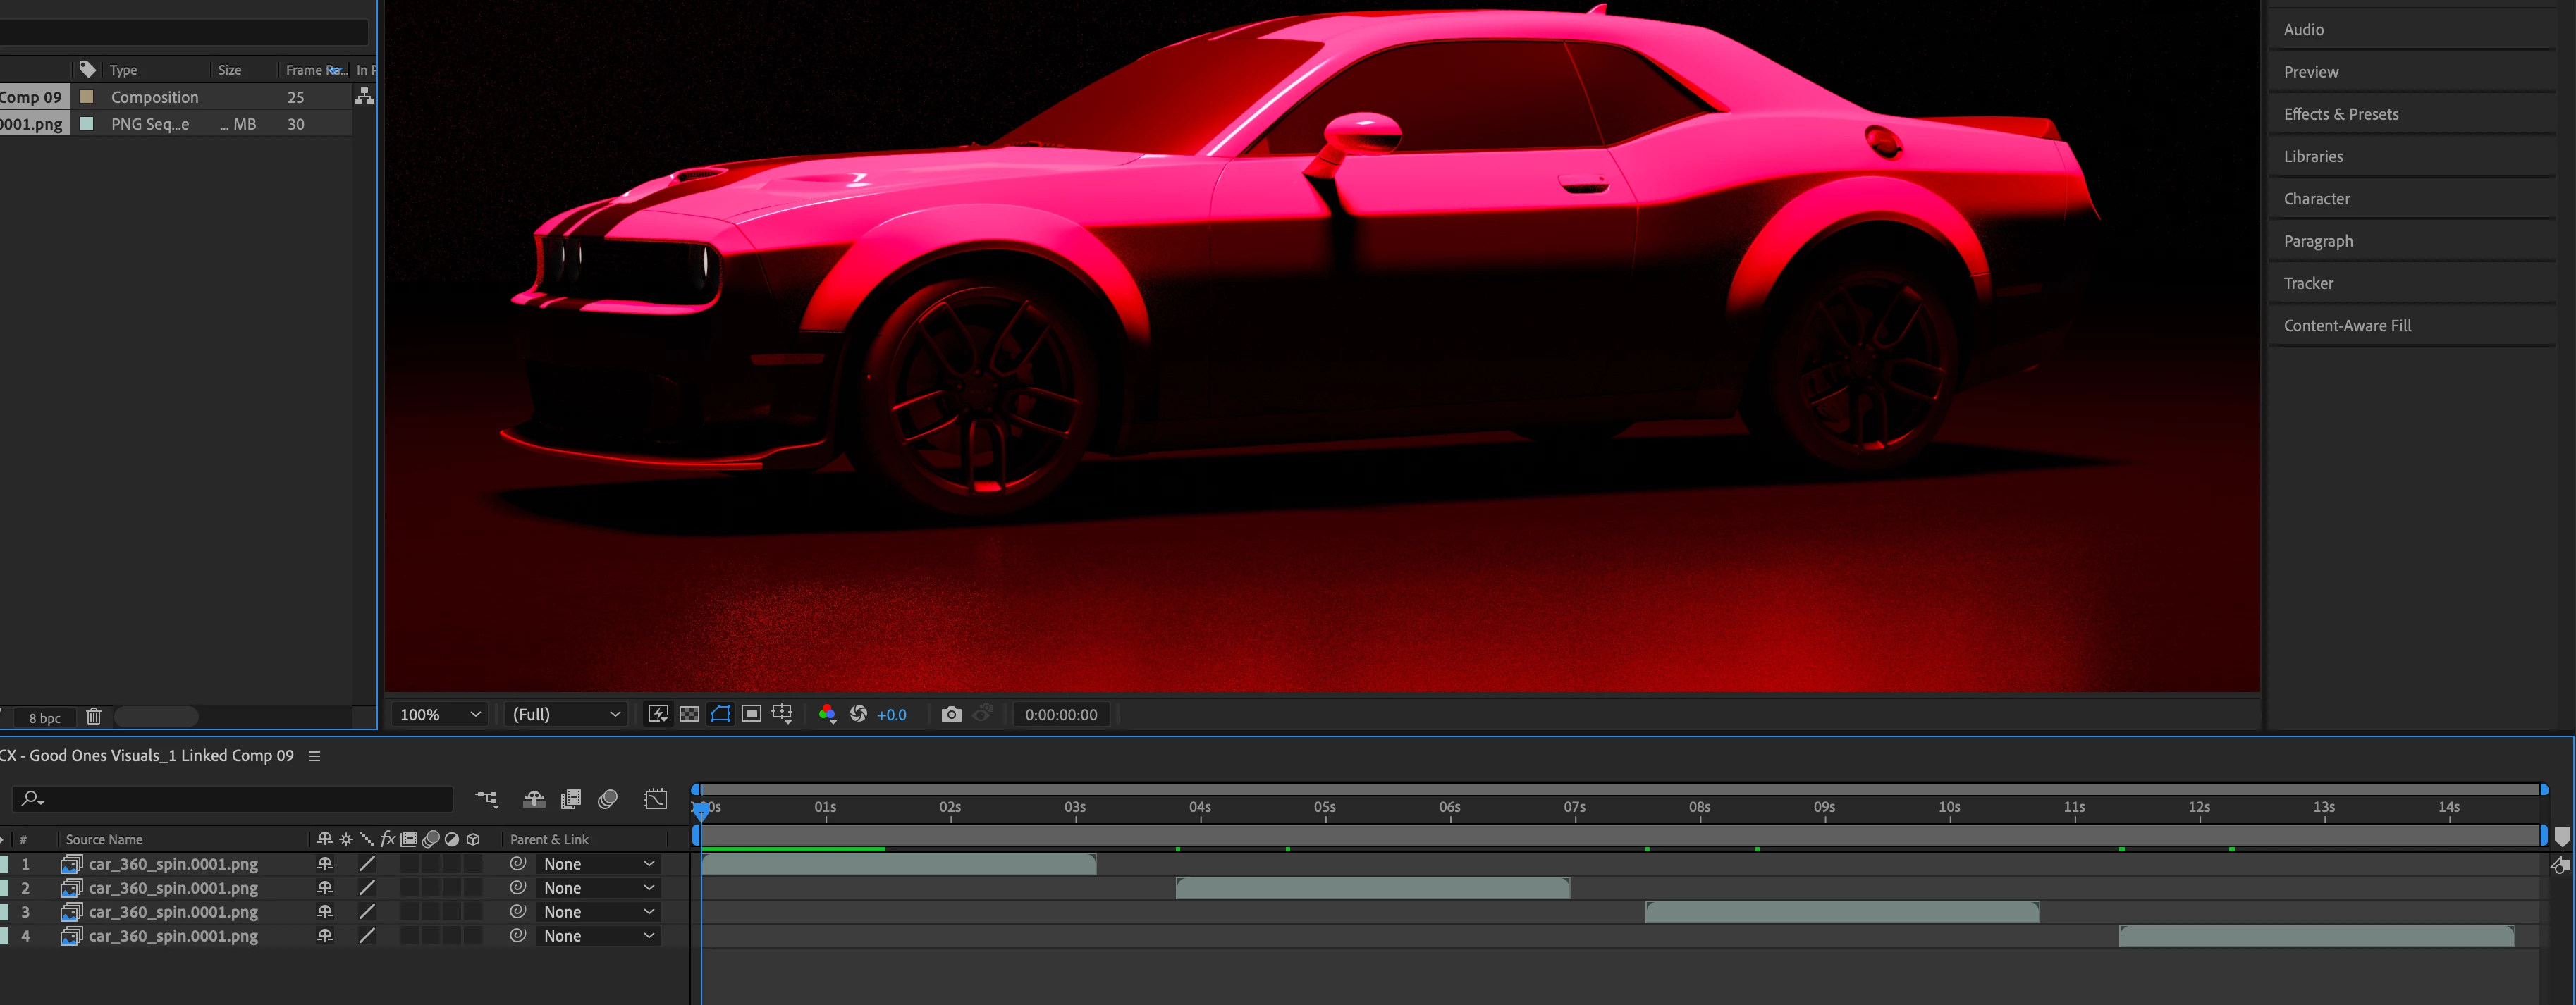
Task: Open the Content-Aware Fill panel
Action: click(2347, 326)
